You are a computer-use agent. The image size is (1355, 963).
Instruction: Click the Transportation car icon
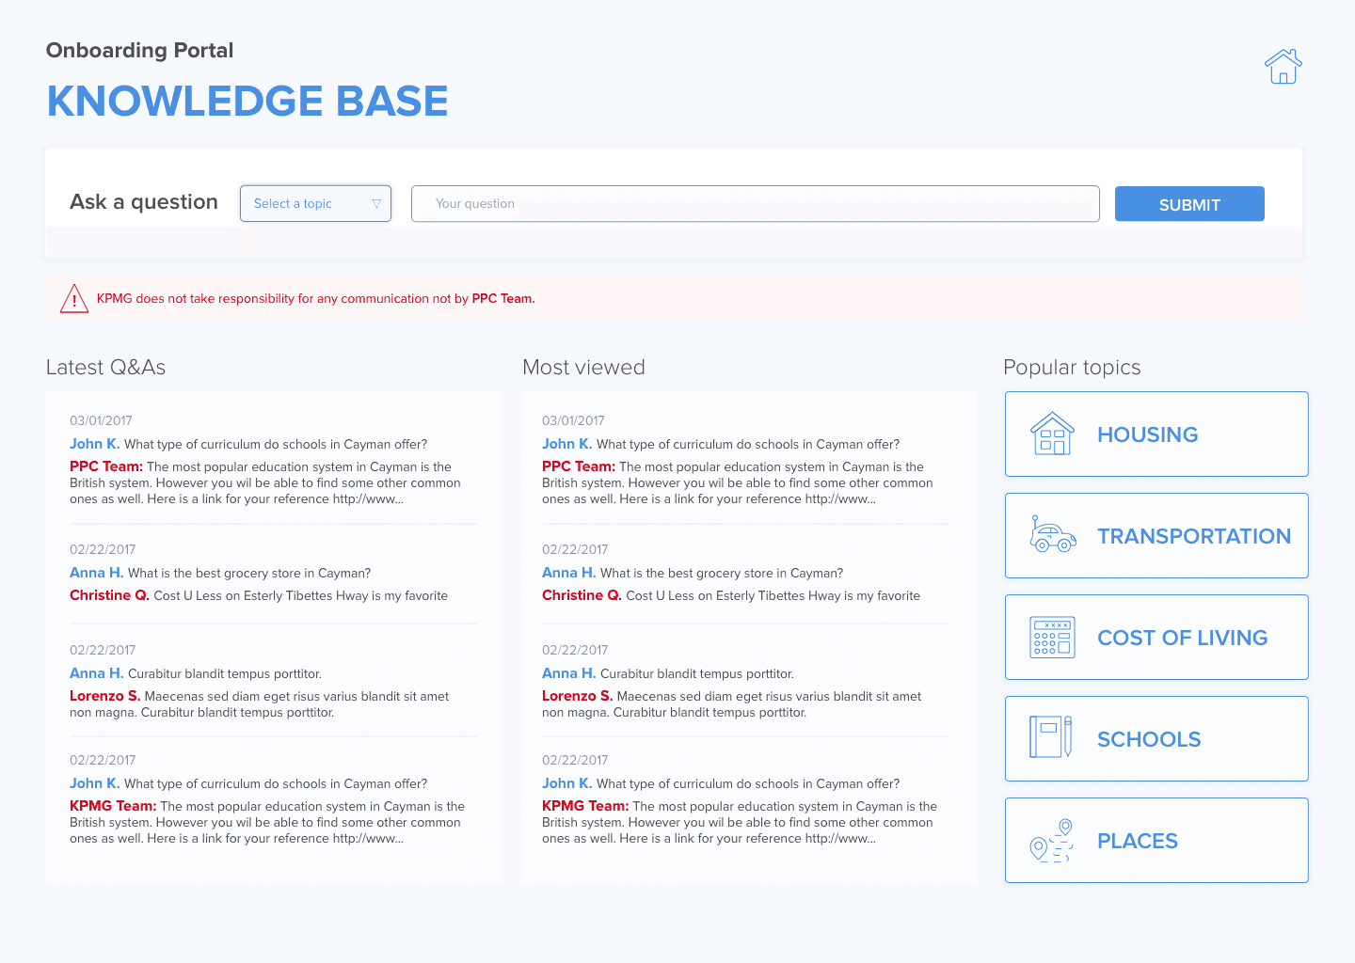(x=1053, y=535)
